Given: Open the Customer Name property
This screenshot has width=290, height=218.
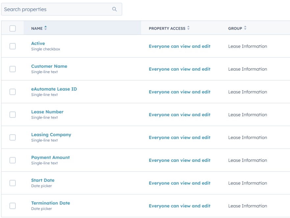Looking at the screenshot, I should [49, 66].
